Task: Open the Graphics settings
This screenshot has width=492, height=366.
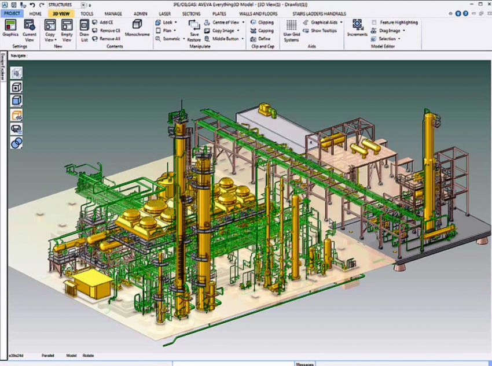Action: pos(10,28)
